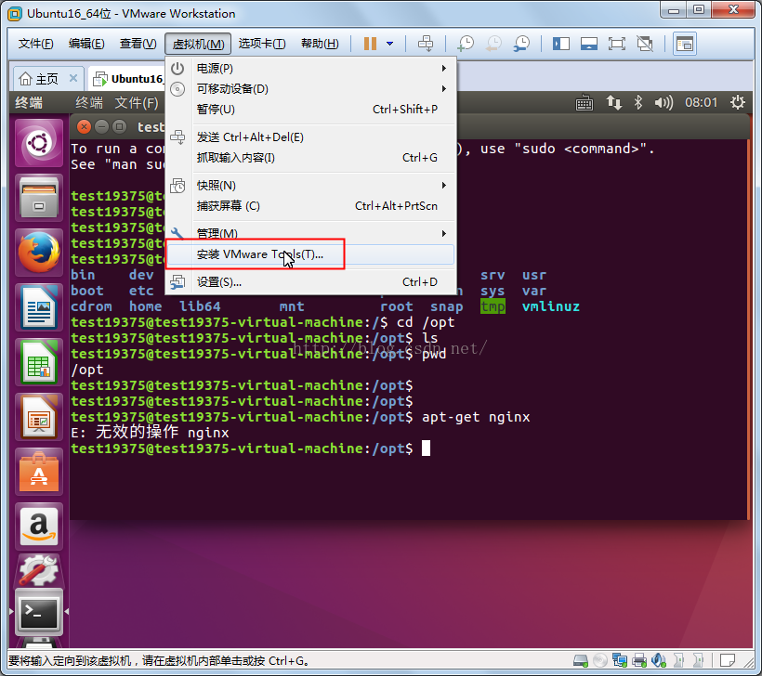Viewport: 762px width, 676px height.
Task: Open the sound volume indicator
Action: tap(663, 102)
